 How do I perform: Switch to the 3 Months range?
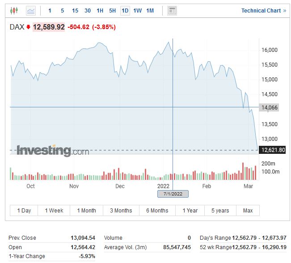click(x=121, y=211)
